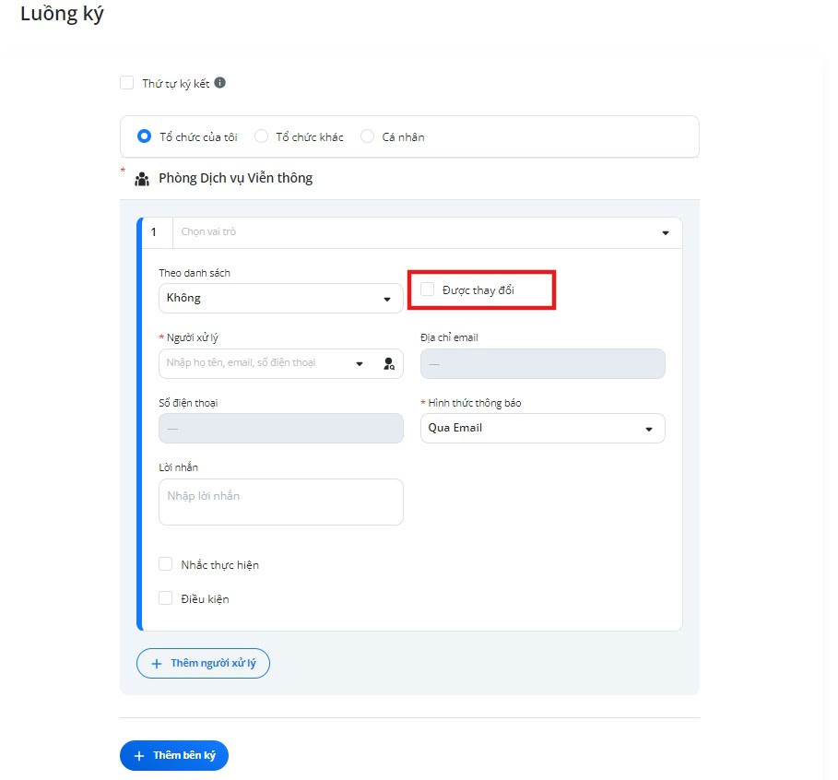Click the info icon beside Thứ tự ký kết
838x780 pixels.
(x=219, y=83)
